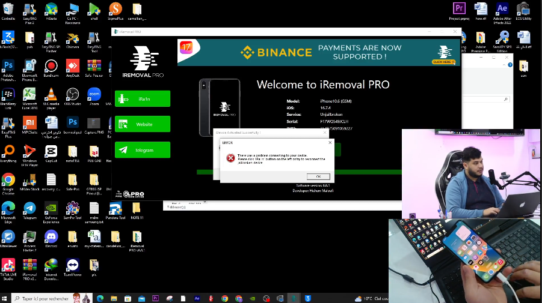Open Microsoft Edge desktop shortcut
The height and width of the screenshot is (303, 542).
tap(8, 212)
